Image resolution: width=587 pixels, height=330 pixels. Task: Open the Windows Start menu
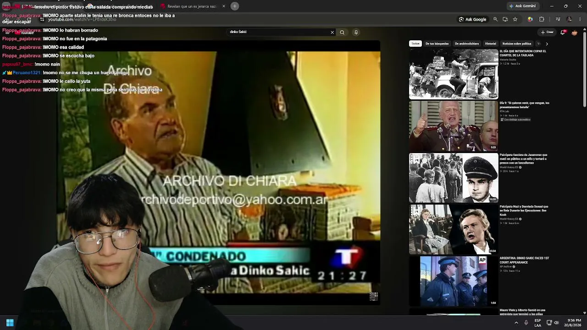point(10,323)
